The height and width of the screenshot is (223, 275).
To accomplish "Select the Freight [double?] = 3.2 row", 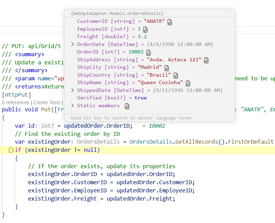I will [112, 36].
